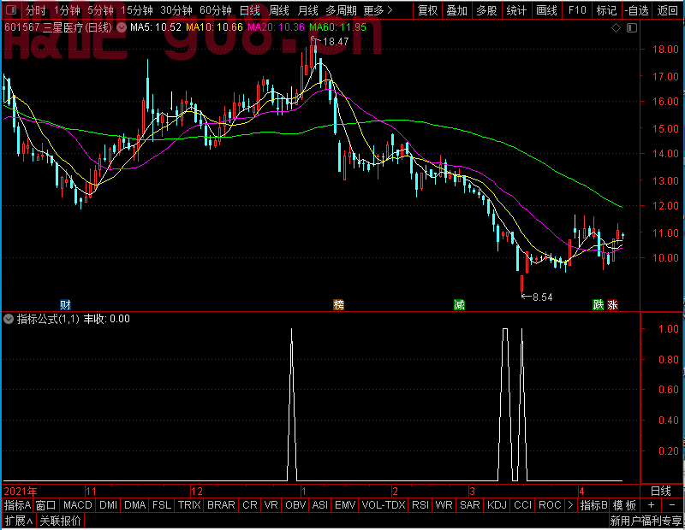Open the 新用户福利专享 promotion link
The width and height of the screenshot is (685, 530).
(646, 521)
